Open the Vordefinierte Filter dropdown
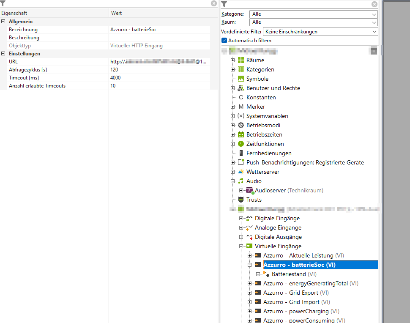410x323 pixels. click(320, 32)
